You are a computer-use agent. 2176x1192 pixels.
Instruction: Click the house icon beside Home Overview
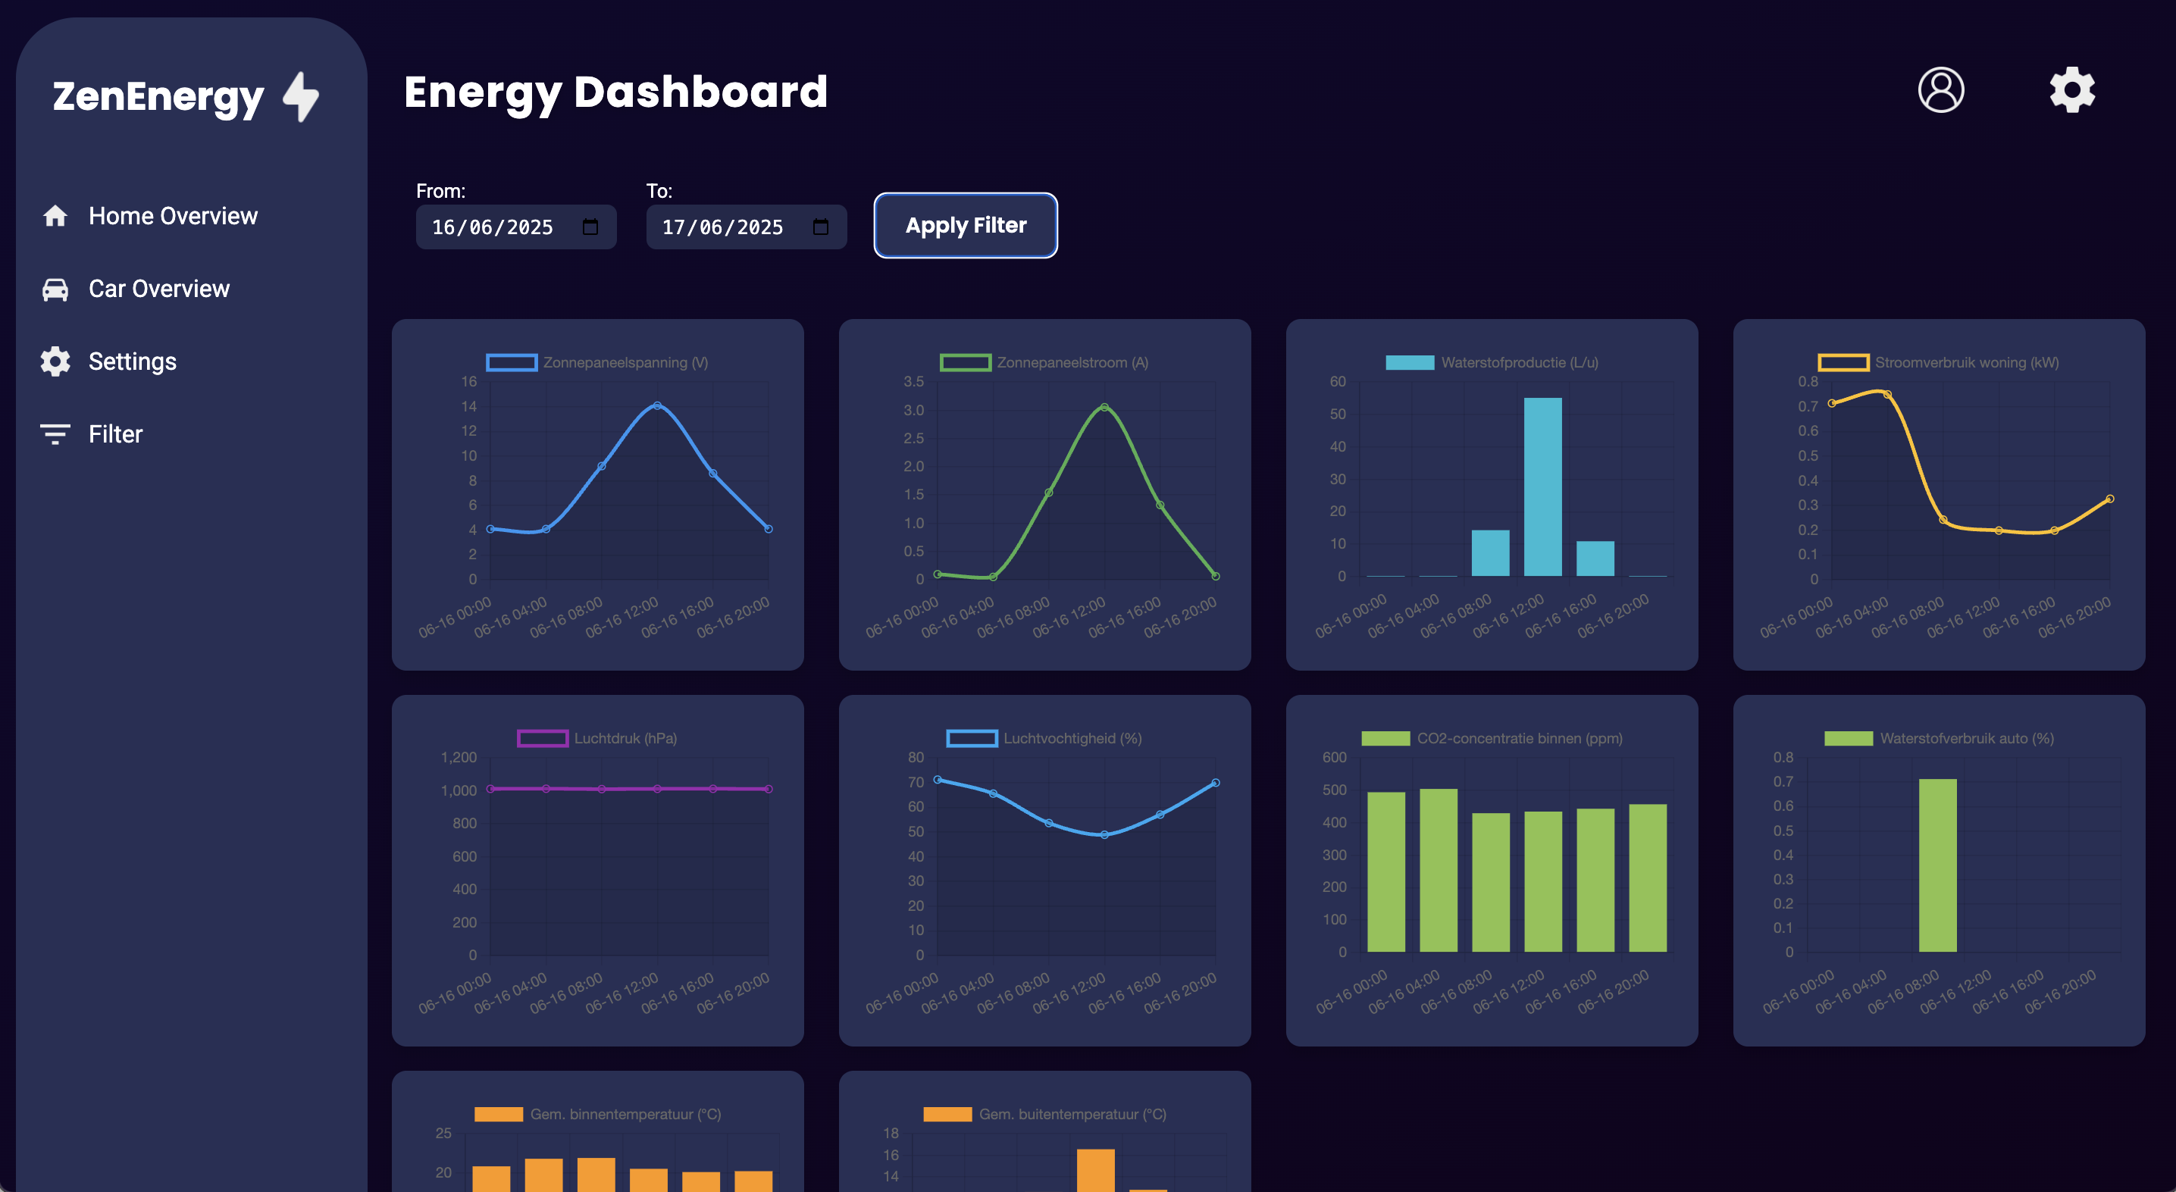point(55,216)
